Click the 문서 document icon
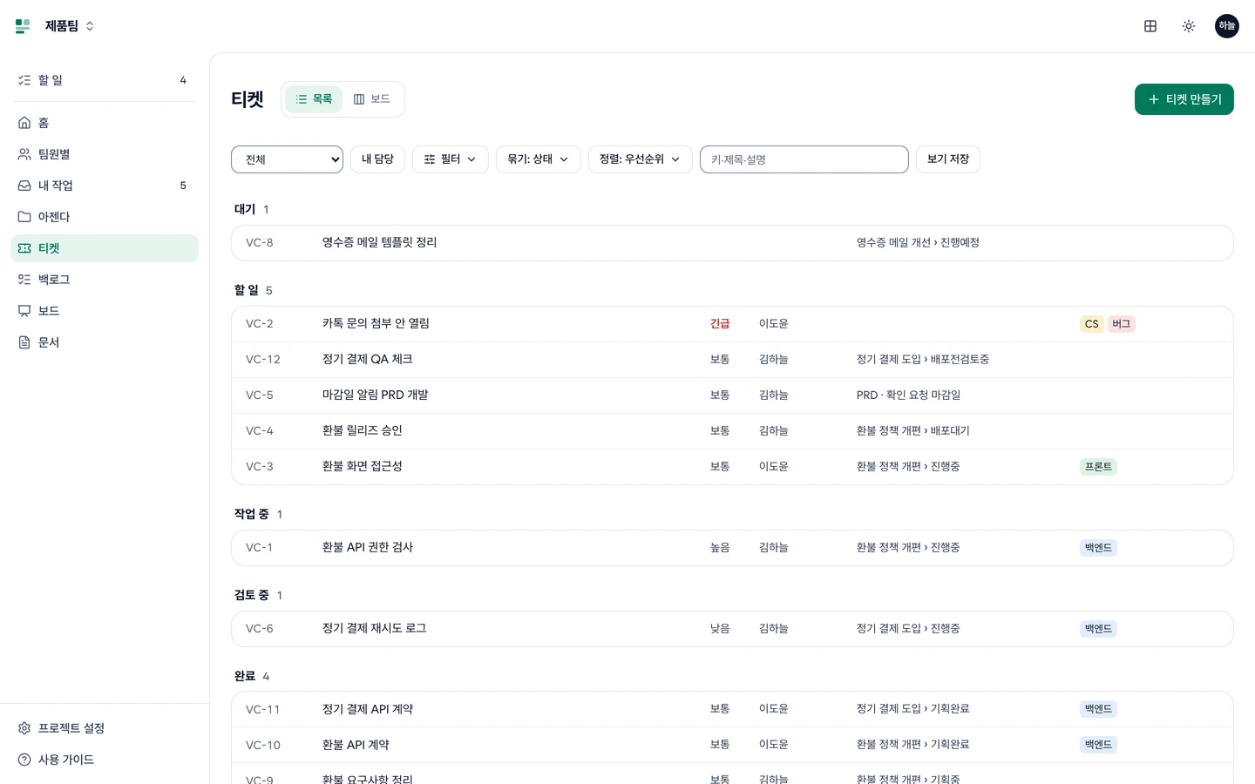The image size is (1255, 784). pos(24,342)
